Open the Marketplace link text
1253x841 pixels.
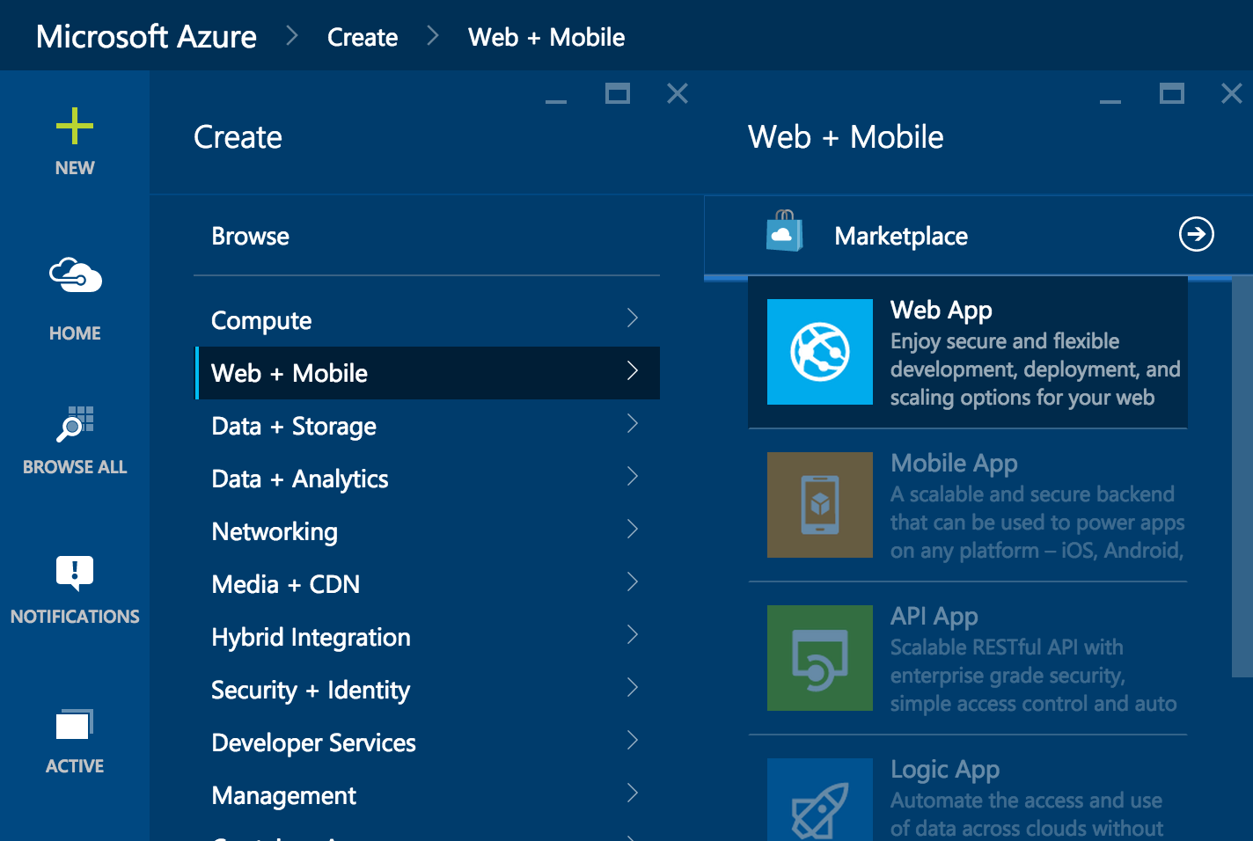pyautogui.click(x=901, y=236)
